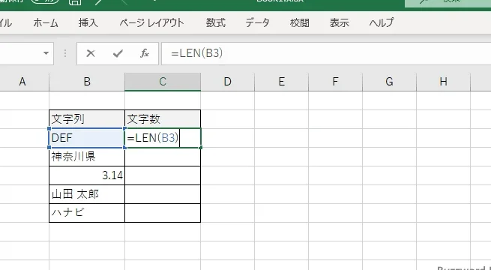Click the cell labeled 文字列
Viewport: 491px width, 270px height.
[x=87, y=119]
